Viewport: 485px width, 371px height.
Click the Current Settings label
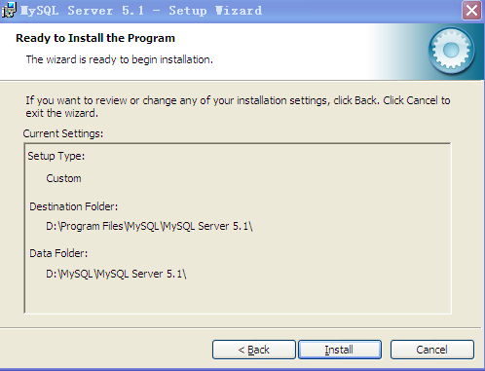[x=63, y=133]
